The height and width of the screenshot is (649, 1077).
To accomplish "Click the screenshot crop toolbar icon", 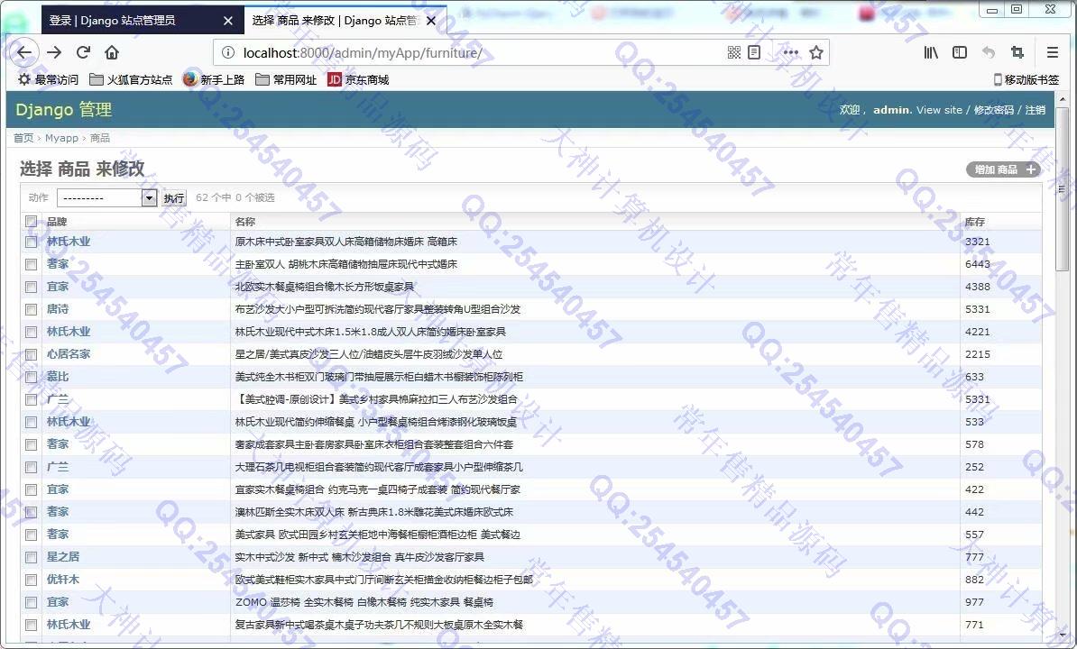I will (x=1017, y=53).
